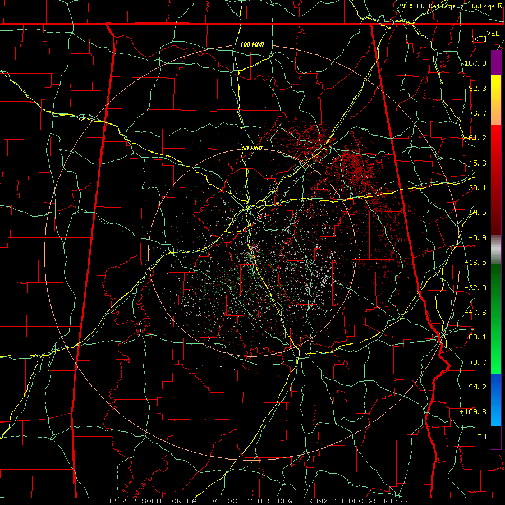Screen dimensions: 505x505
Task: Pick the black TH segment of the velocity scale
Action: click(495, 437)
